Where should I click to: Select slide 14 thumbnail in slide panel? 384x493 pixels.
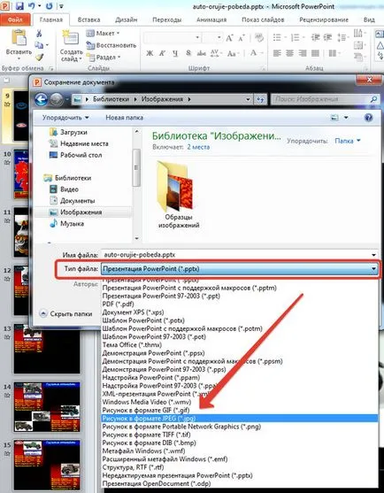click(47, 407)
